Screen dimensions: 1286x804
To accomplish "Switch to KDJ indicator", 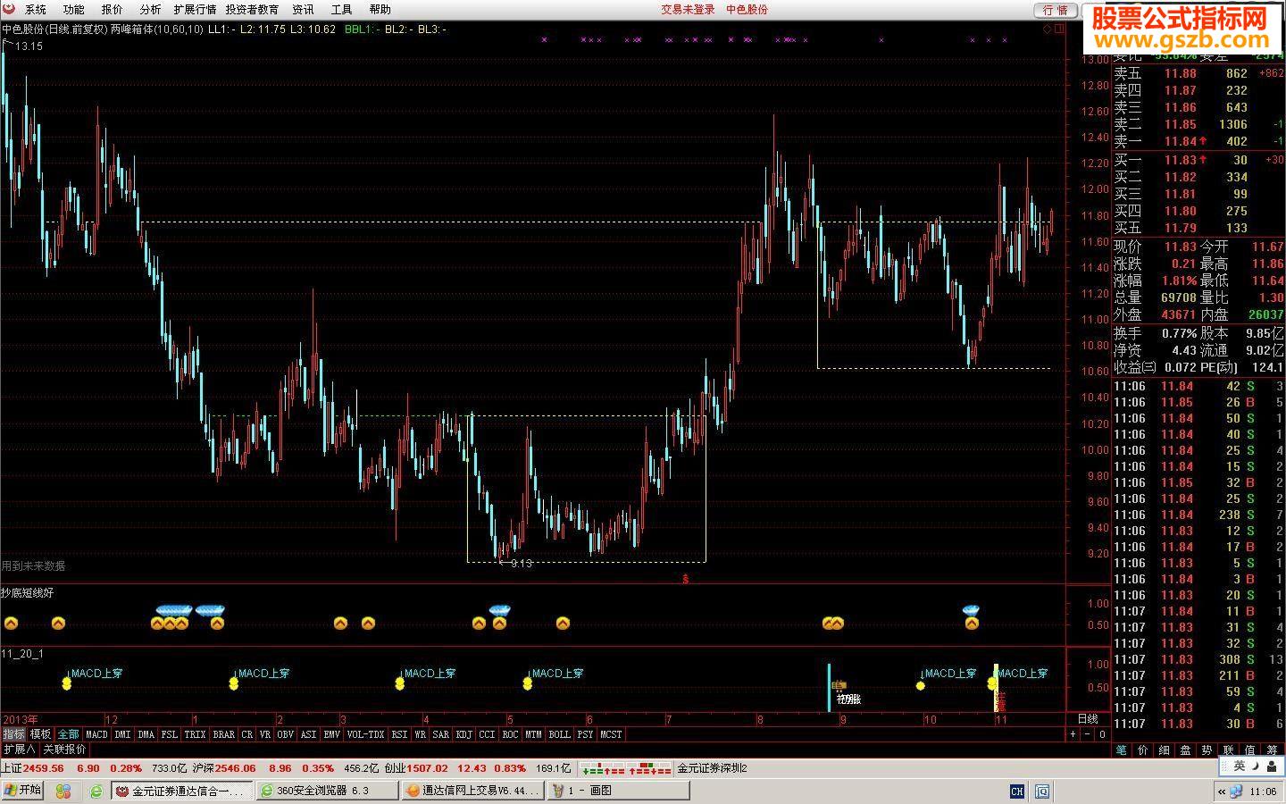I will point(463,734).
